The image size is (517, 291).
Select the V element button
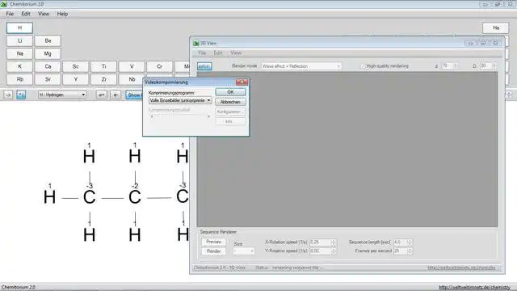pos(132,66)
